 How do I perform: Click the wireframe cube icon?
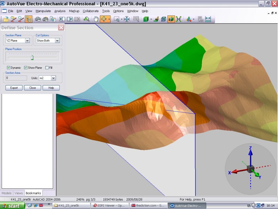[163, 19]
